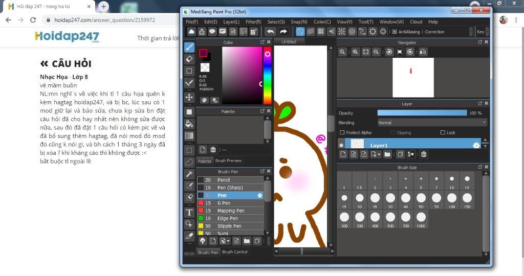Select the Dot tool with line icon
524x276 pixels.
tap(189, 83)
